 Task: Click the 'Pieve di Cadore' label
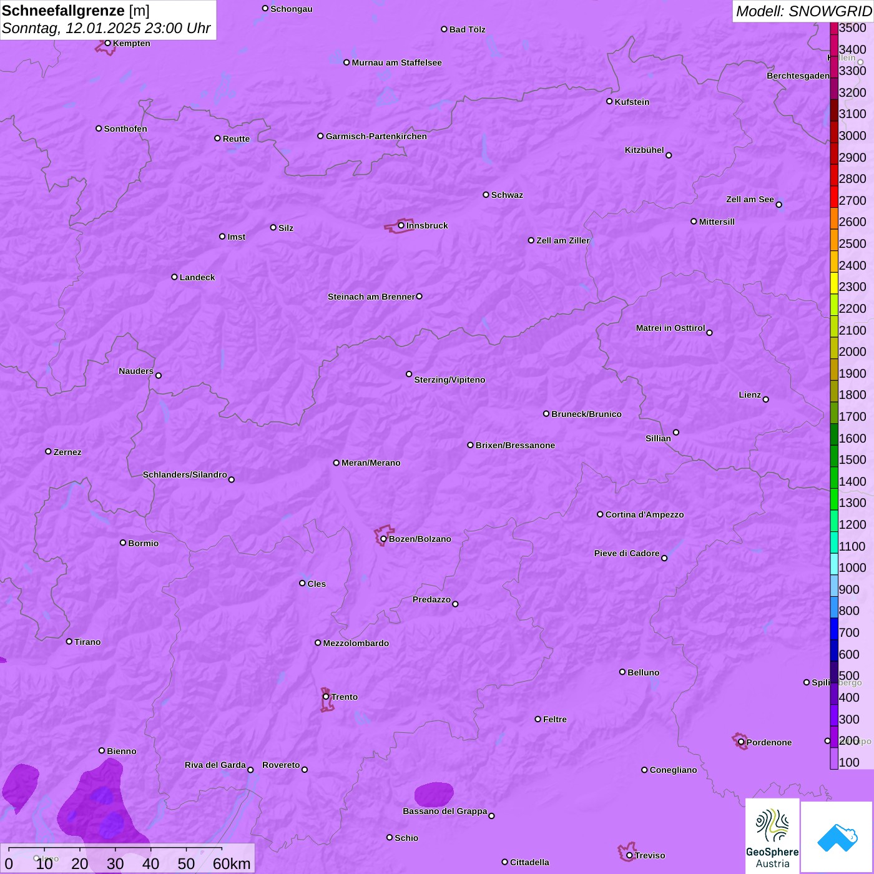coord(627,553)
